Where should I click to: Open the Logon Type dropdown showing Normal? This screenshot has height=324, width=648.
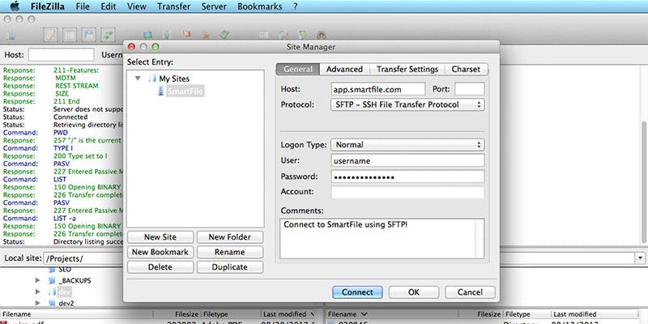pos(408,145)
